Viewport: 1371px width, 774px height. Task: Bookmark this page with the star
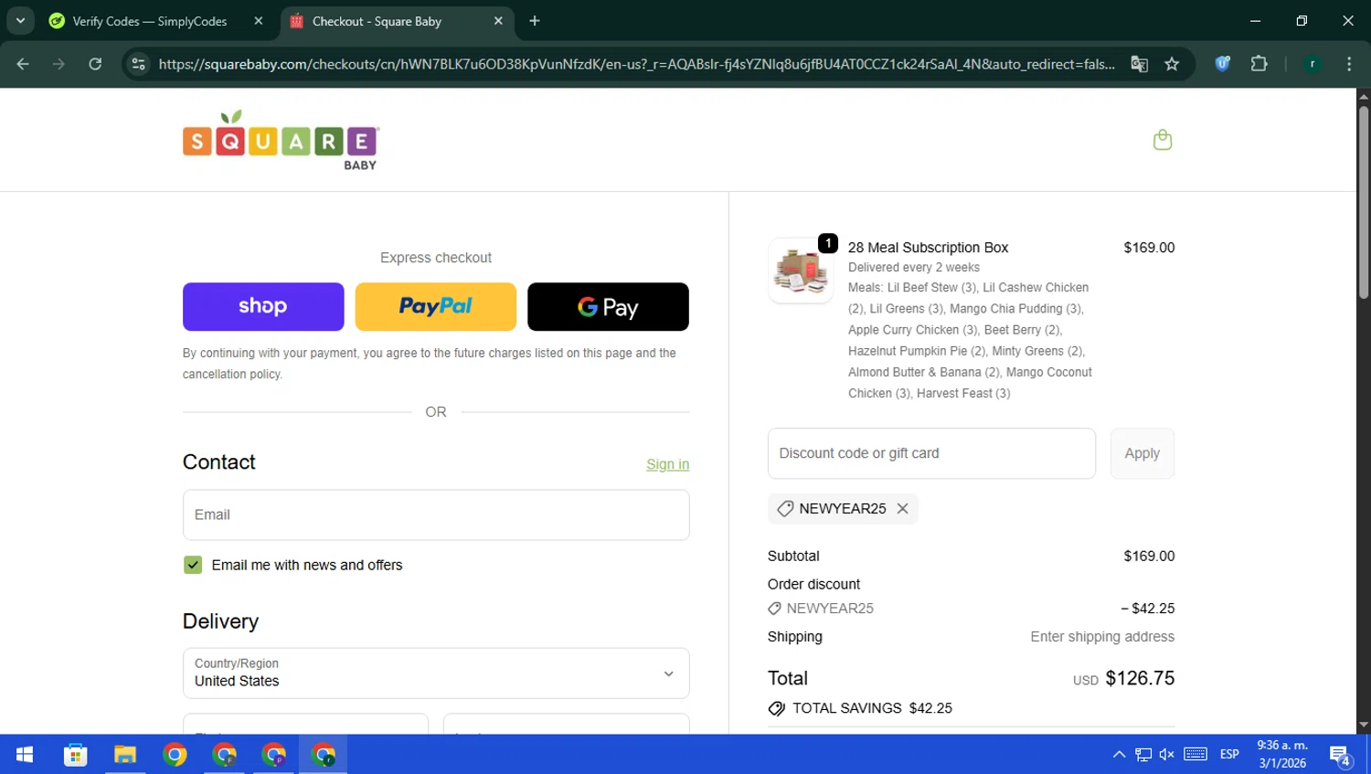pyautogui.click(x=1172, y=64)
